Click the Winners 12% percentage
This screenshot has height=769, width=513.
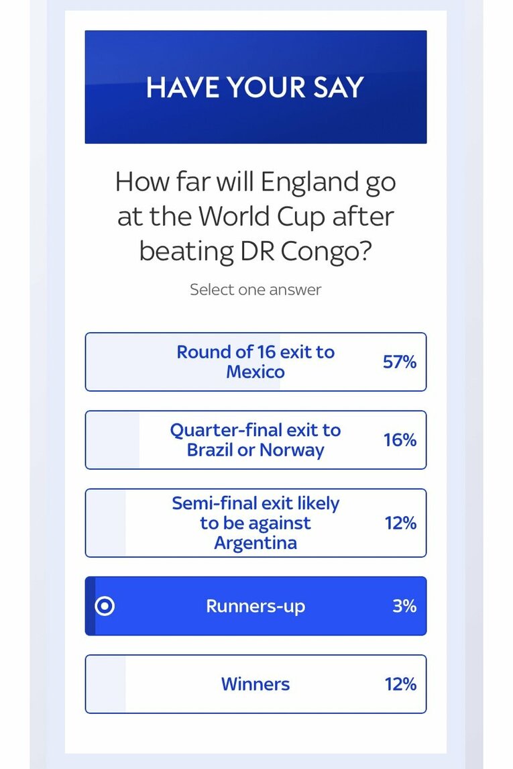[x=400, y=684]
